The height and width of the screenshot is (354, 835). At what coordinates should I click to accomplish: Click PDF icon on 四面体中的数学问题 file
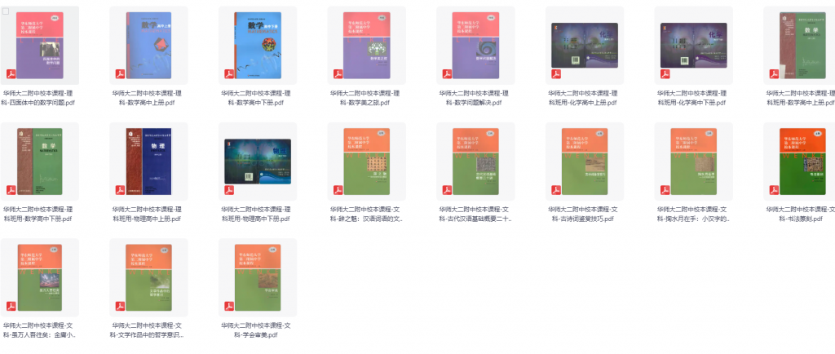[x=11, y=74]
